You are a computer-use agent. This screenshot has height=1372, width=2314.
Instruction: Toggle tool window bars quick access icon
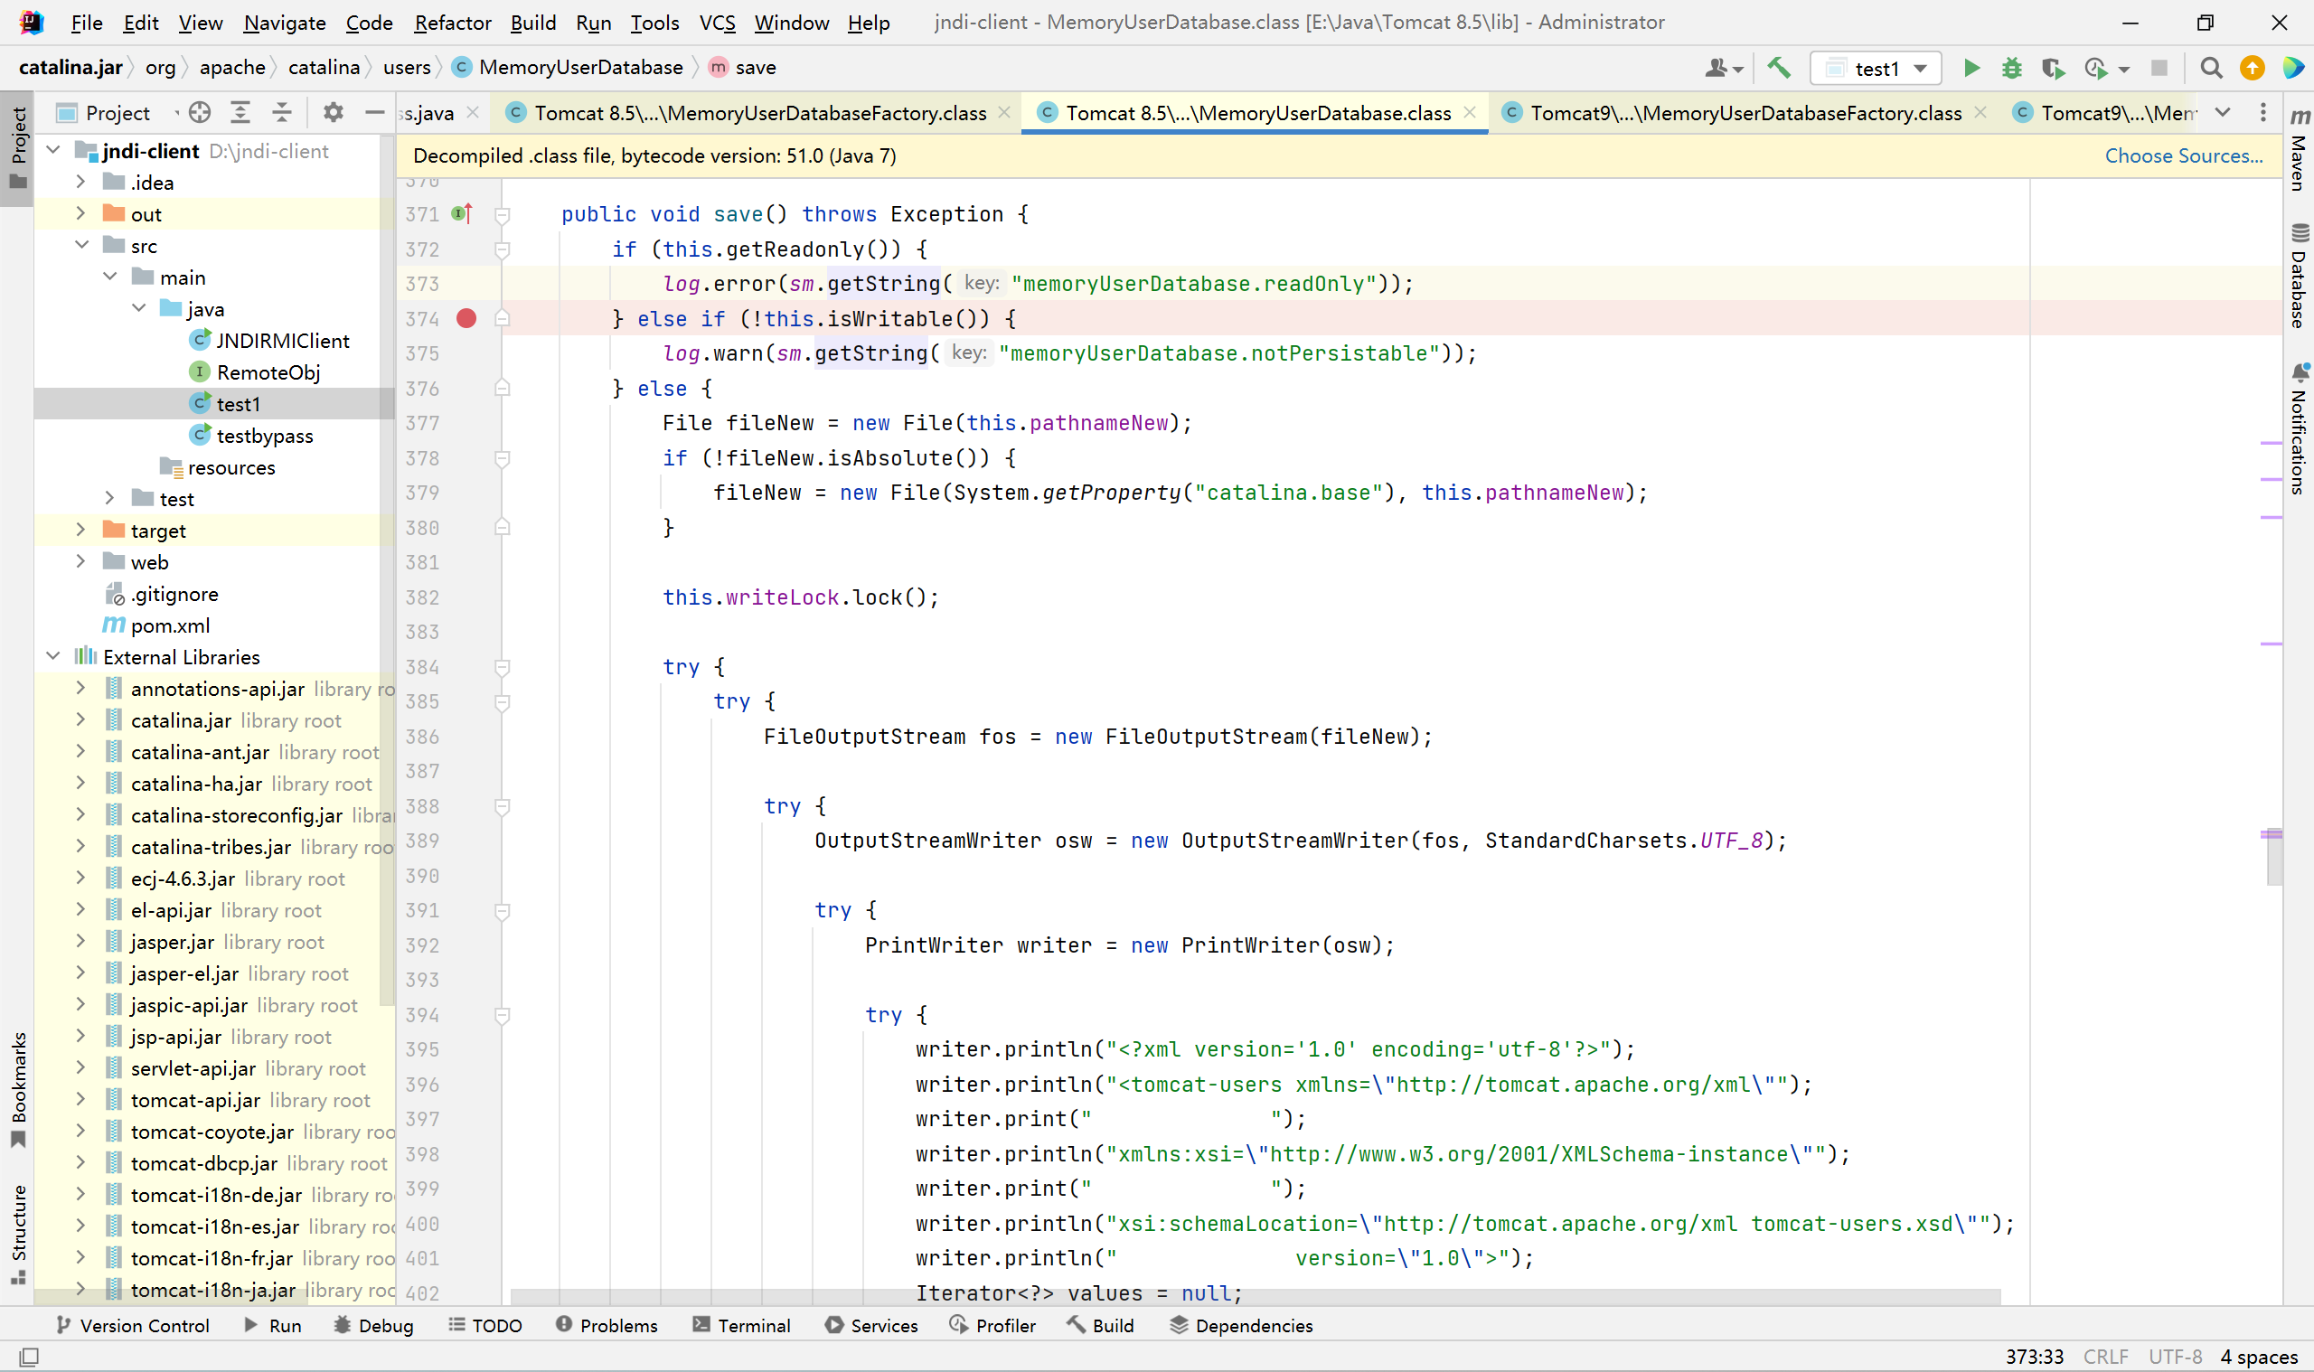click(x=29, y=1357)
